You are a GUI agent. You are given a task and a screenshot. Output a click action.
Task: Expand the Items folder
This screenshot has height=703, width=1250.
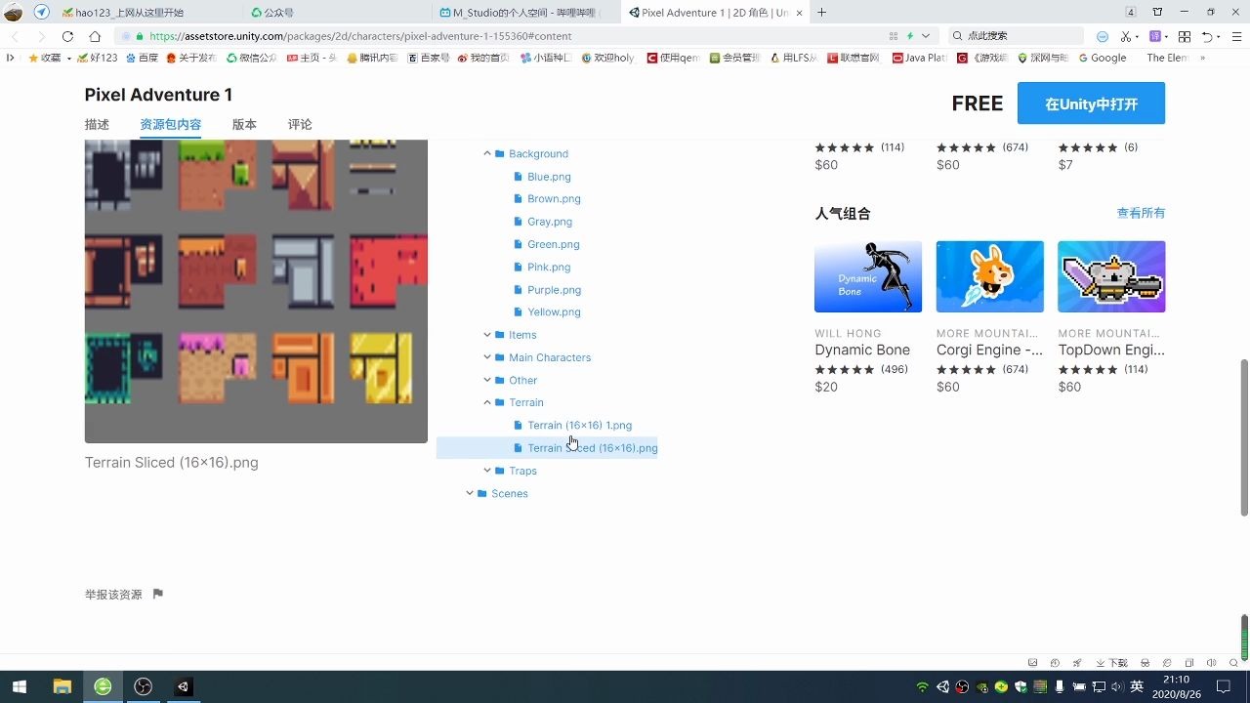tap(487, 335)
